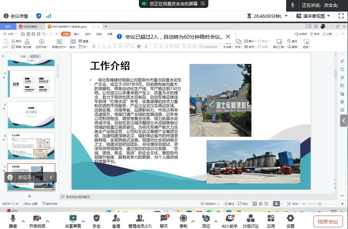Screen dimensions: 348x229
Task: Select slide 4 个人介绍 thumbnail
Action: [x=31, y=146]
